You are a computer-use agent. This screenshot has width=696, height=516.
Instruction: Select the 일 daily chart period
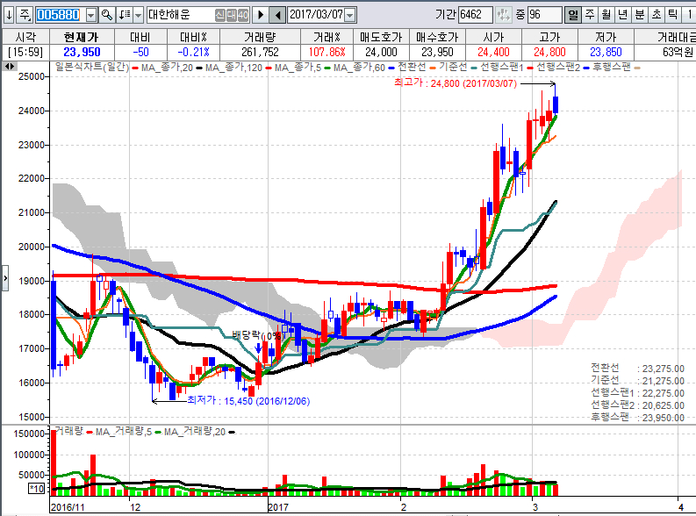click(572, 15)
